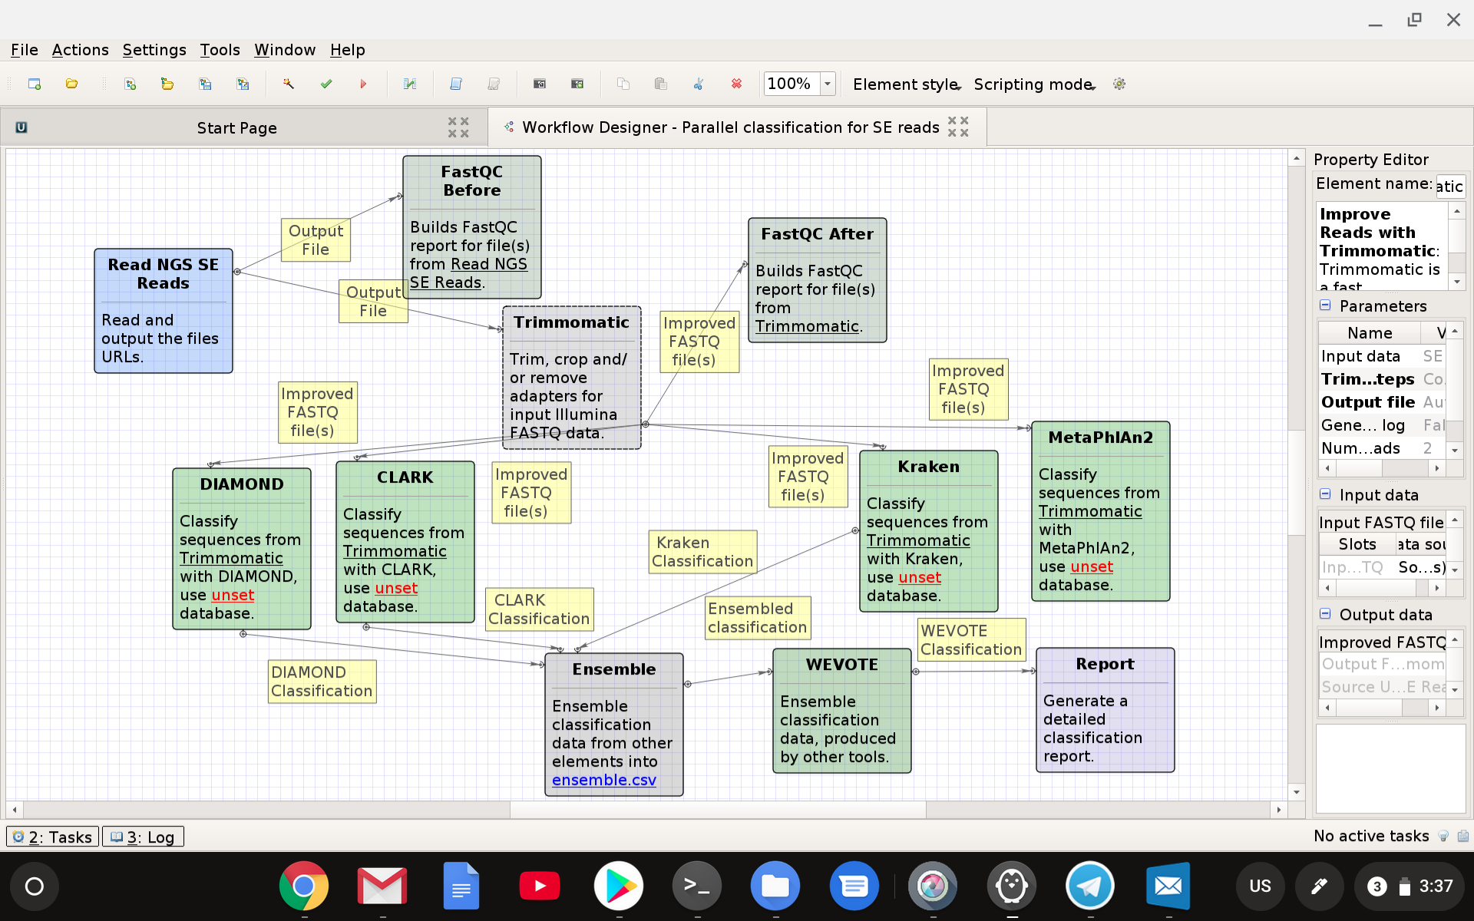Screen dimensions: 1474x921
Task: Open Gmail from the taskbar
Action: click(x=382, y=886)
